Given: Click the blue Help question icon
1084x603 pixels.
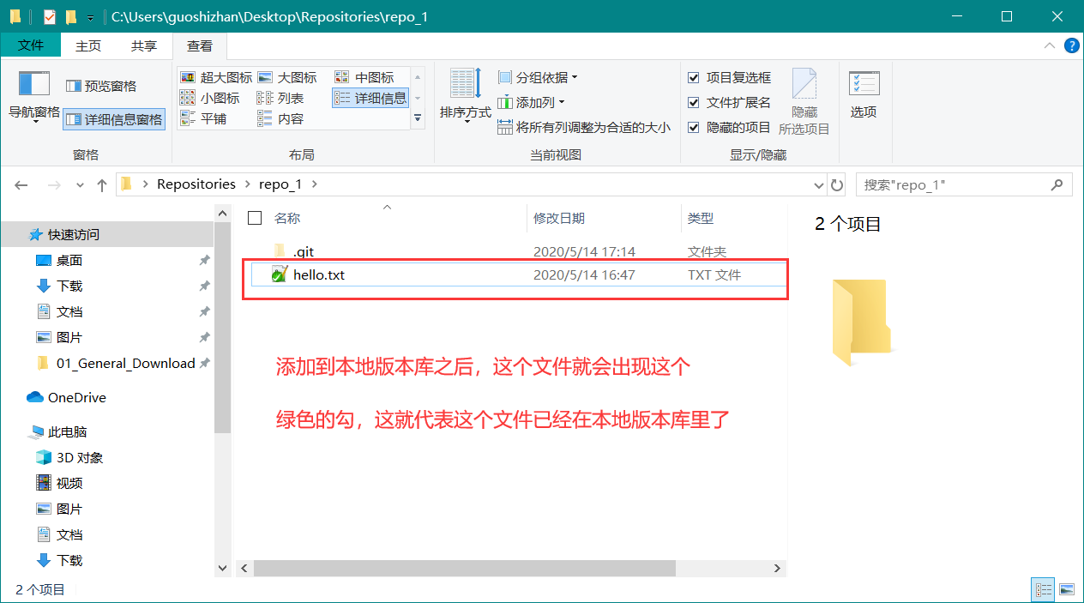Looking at the screenshot, I should (1071, 45).
